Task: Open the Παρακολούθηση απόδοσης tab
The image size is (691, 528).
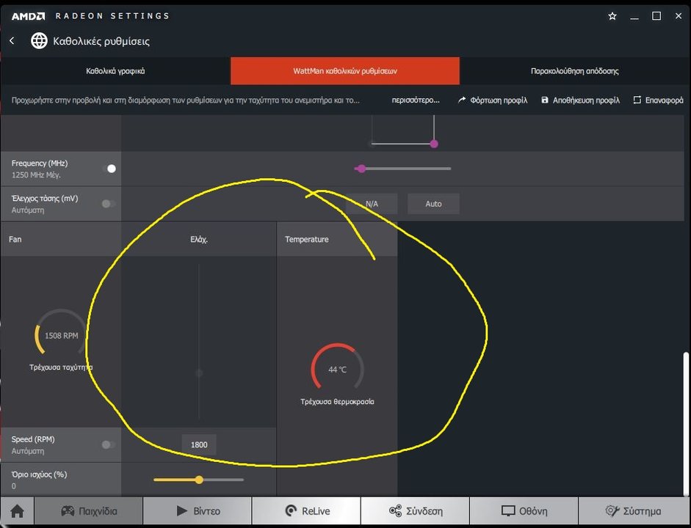Action: pyautogui.click(x=575, y=71)
